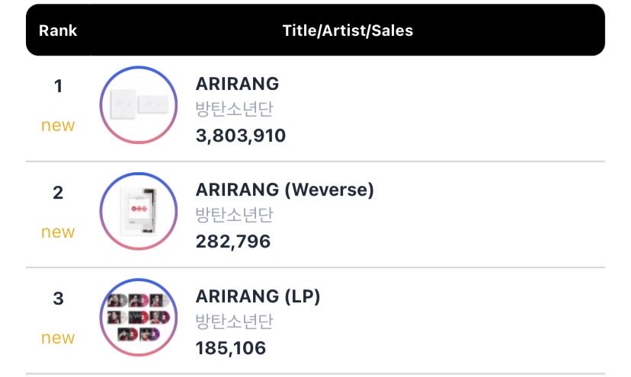Select the "new" badge under rank 3

coord(58,337)
